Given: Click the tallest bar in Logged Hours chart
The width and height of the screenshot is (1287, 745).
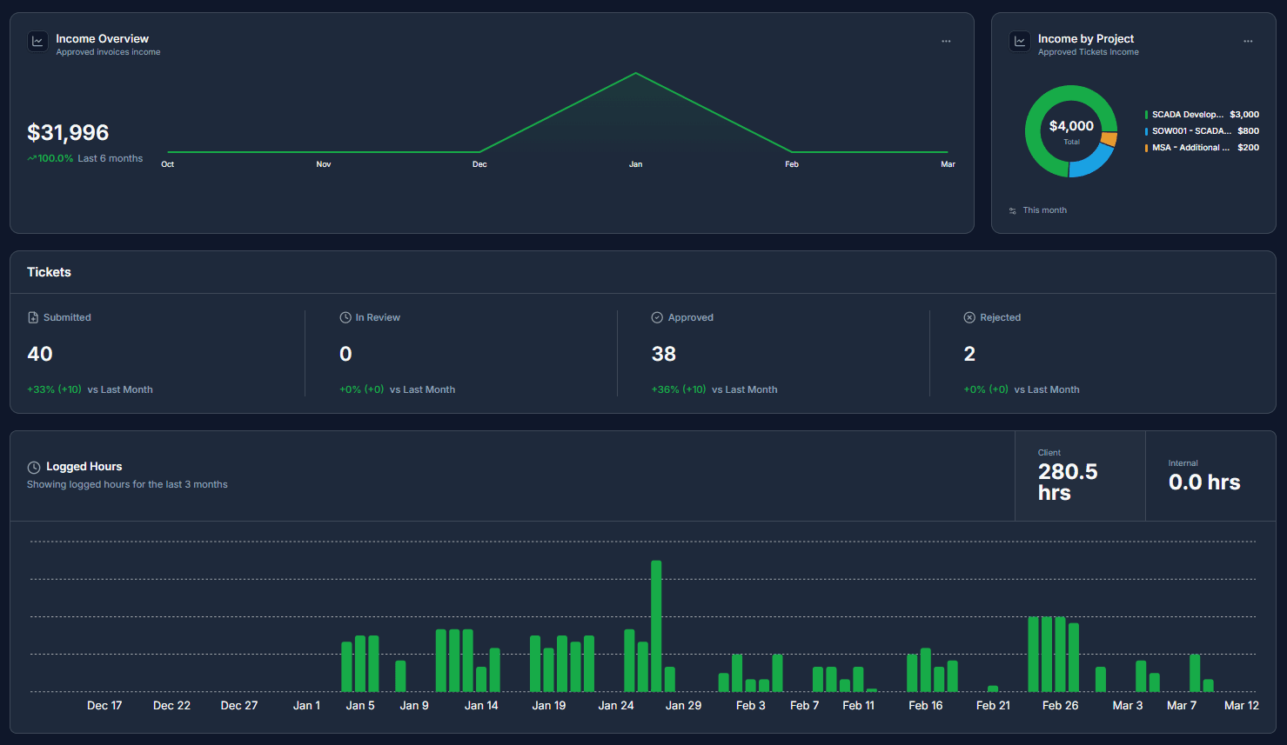Looking at the screenshot, I should point(656,626).
